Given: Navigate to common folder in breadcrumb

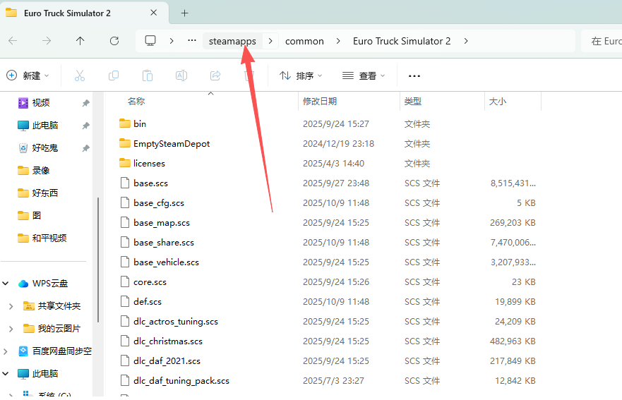Looking at the screenshot, I should tap(304, 41).
